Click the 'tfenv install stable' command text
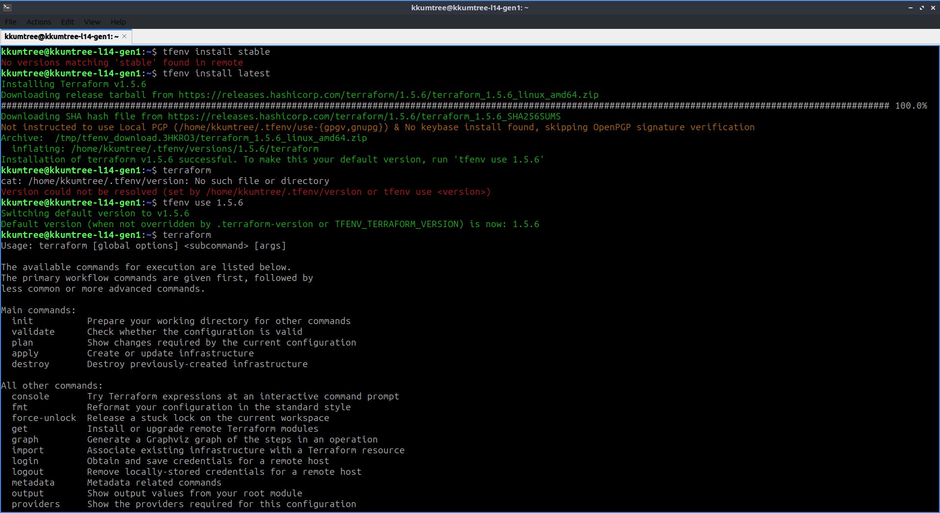 click(216, 52)
